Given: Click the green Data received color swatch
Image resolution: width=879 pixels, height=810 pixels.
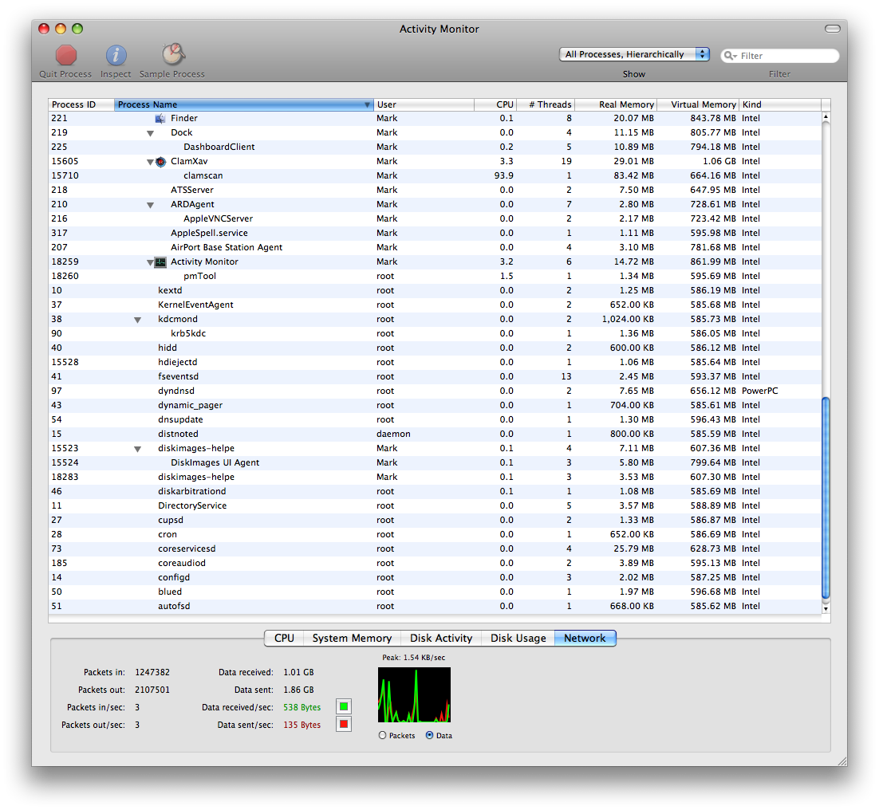Looking at the screenshot, I should point(344,706).
